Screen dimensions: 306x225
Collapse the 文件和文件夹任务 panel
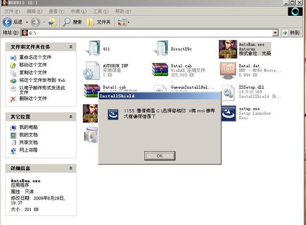[x=71, y=46]
